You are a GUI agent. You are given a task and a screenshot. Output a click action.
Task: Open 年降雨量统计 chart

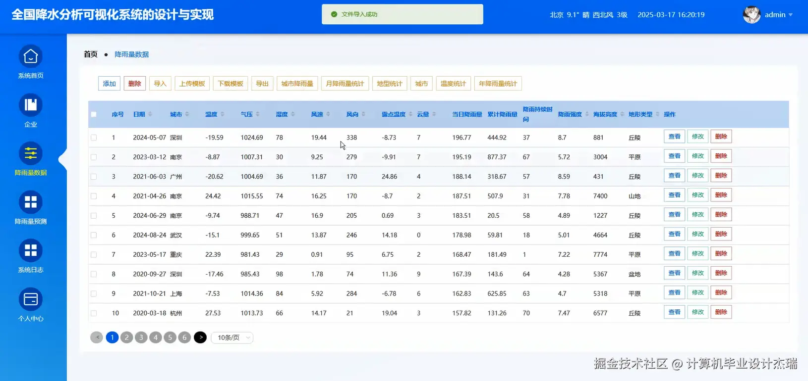tap(498, 84)
